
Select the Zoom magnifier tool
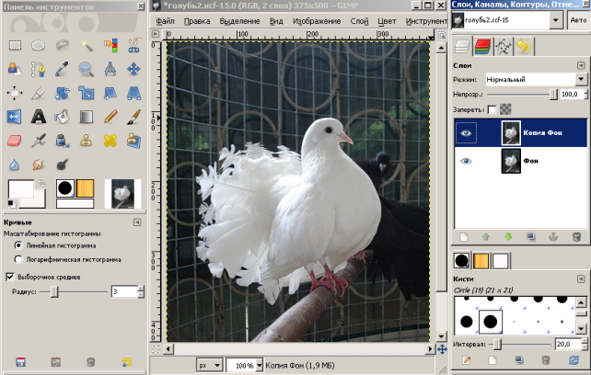pos(87,69)
